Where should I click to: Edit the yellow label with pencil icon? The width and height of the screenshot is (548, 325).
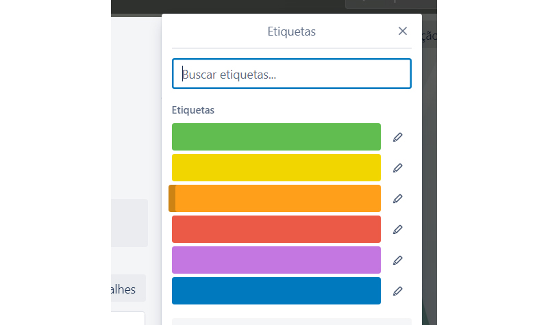pyautogui.click(x=397, y=168)
